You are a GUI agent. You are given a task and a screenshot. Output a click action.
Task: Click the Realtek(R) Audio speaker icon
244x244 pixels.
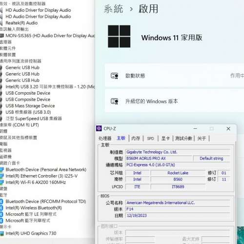(x=1, y=23)
